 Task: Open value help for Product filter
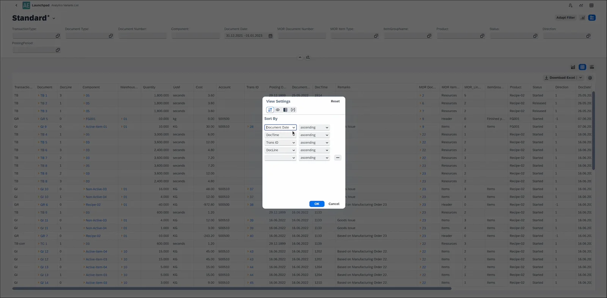tap(482, 36)
